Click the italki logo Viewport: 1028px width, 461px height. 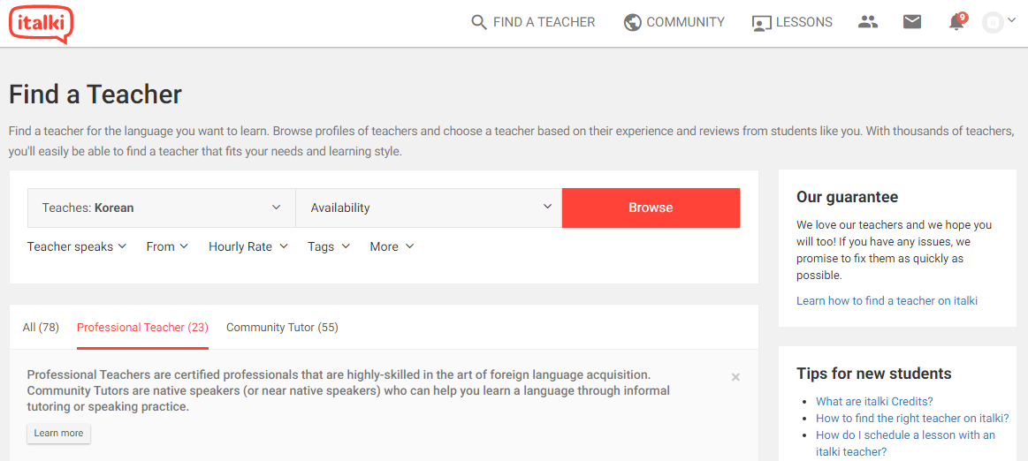pos(42,24)
